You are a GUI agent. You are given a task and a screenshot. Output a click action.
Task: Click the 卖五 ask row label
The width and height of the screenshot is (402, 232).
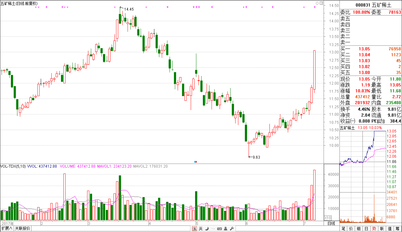[x=345, y=19]
